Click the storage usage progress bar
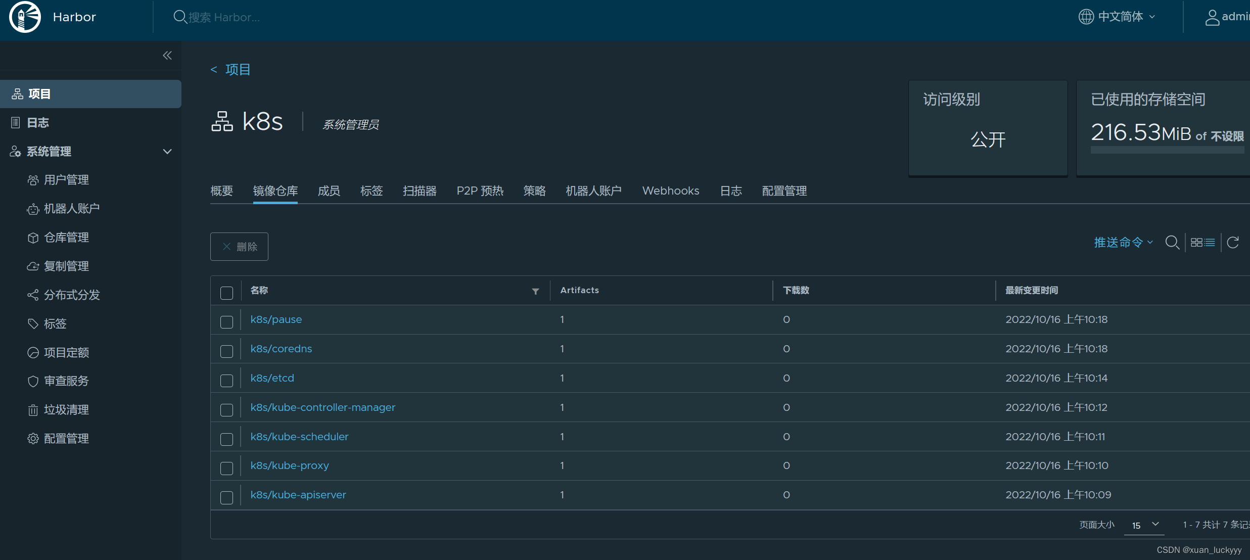 click(1167, 150)
